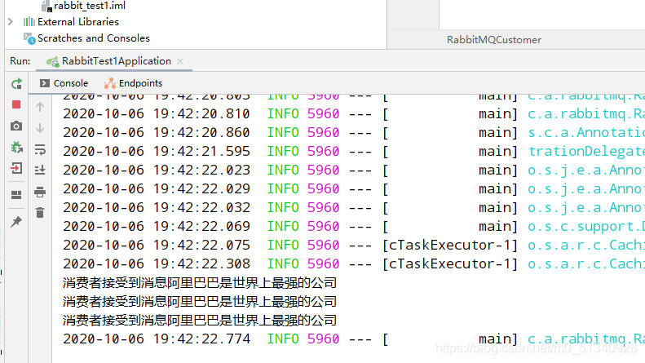Click the log line timestamped 19:42:22.774

(x=354, y=339)
